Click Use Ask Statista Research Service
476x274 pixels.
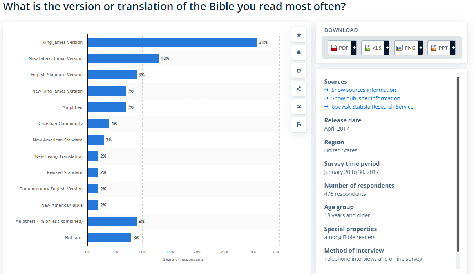pos(372,107)
